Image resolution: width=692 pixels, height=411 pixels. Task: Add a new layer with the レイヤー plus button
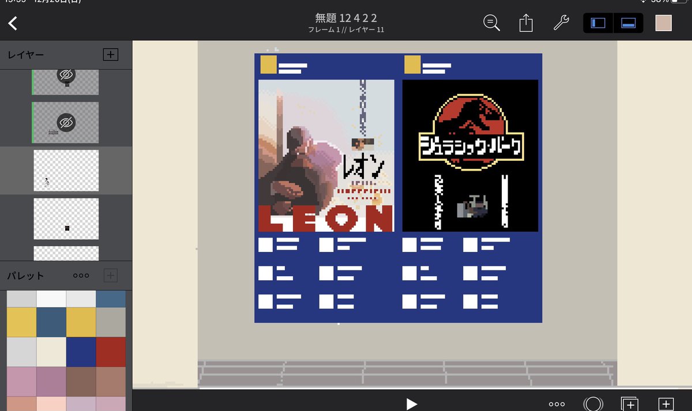110,55
